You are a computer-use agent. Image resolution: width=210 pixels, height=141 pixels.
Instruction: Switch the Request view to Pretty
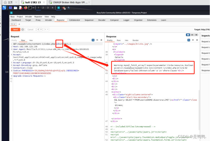coord(14,40)
